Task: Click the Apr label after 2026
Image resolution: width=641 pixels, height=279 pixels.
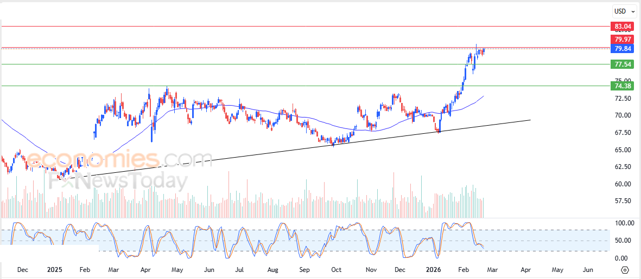Action: [x=526, y=270]
